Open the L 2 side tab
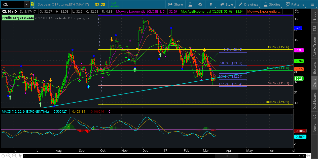 (314, 116)
